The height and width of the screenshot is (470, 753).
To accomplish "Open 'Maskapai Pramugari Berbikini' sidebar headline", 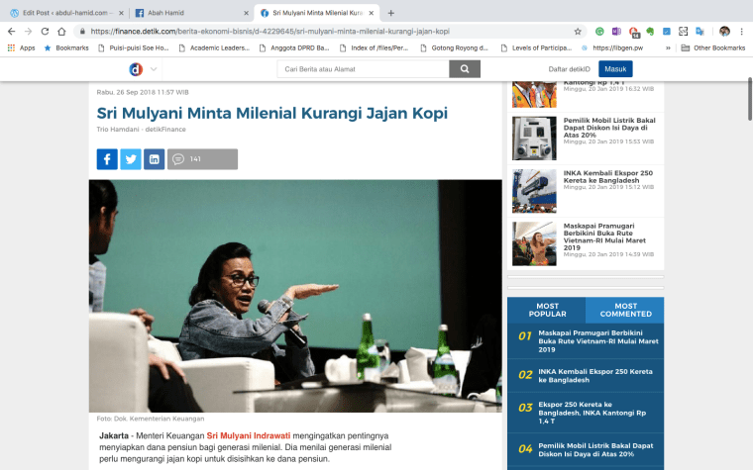I will [604, 236].
